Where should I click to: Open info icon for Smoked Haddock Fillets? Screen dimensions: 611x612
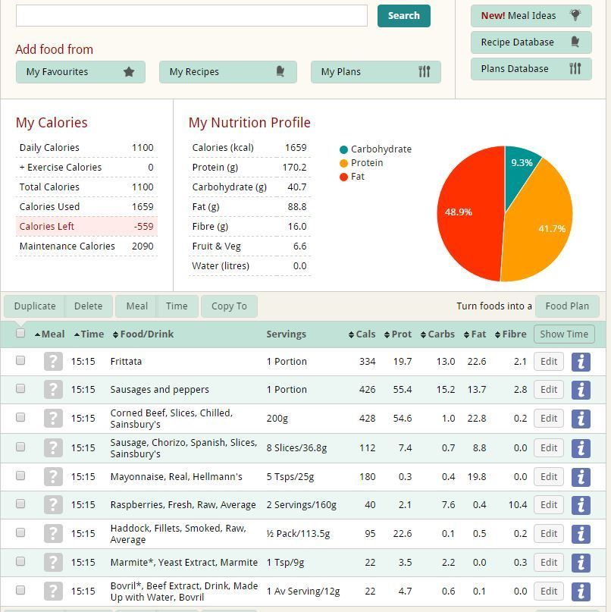click(x=581, y=534)
